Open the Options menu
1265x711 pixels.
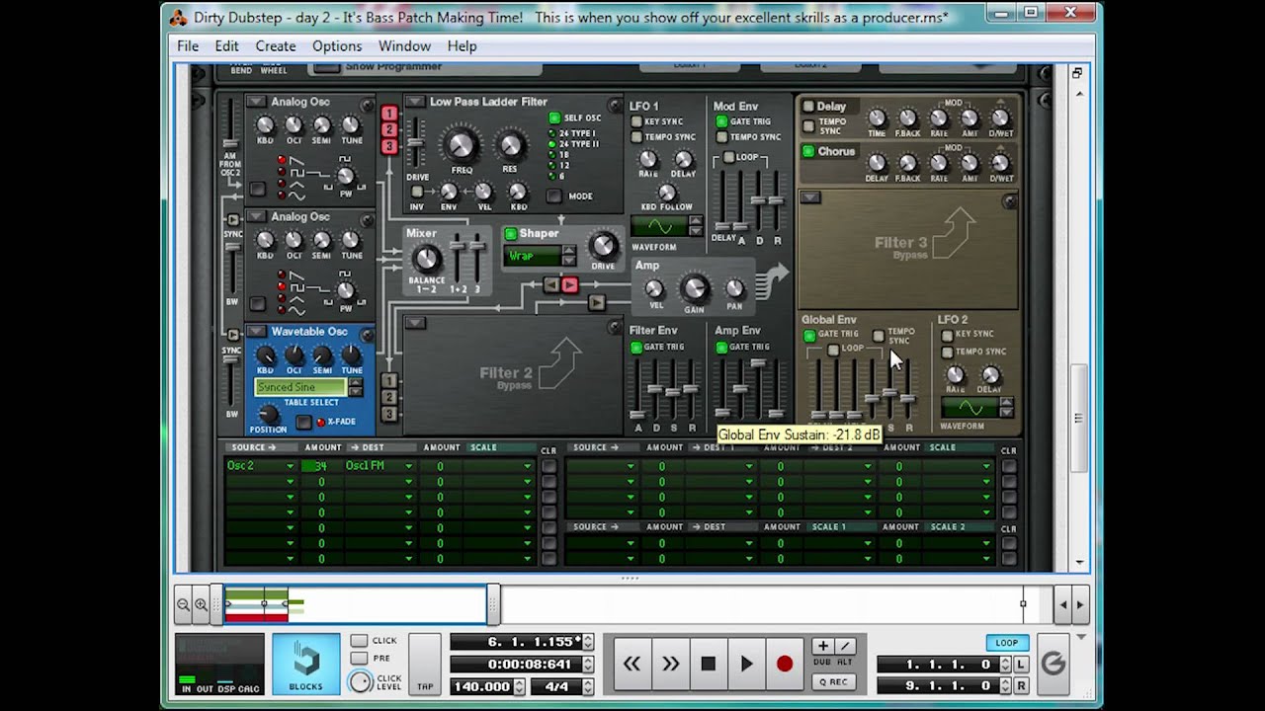click(x=337, y=46)
